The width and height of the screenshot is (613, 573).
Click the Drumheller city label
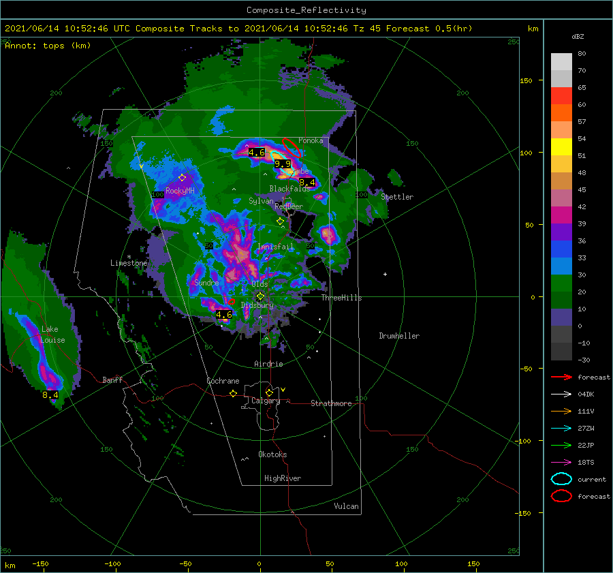(399, 336)
